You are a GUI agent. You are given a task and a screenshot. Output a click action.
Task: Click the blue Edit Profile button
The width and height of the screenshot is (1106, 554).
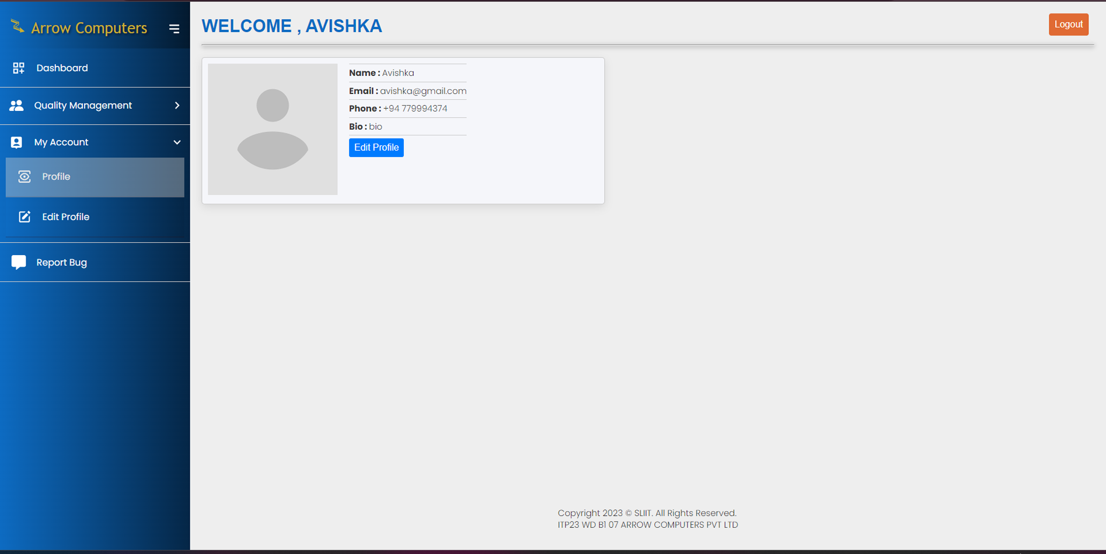point(376,147)
